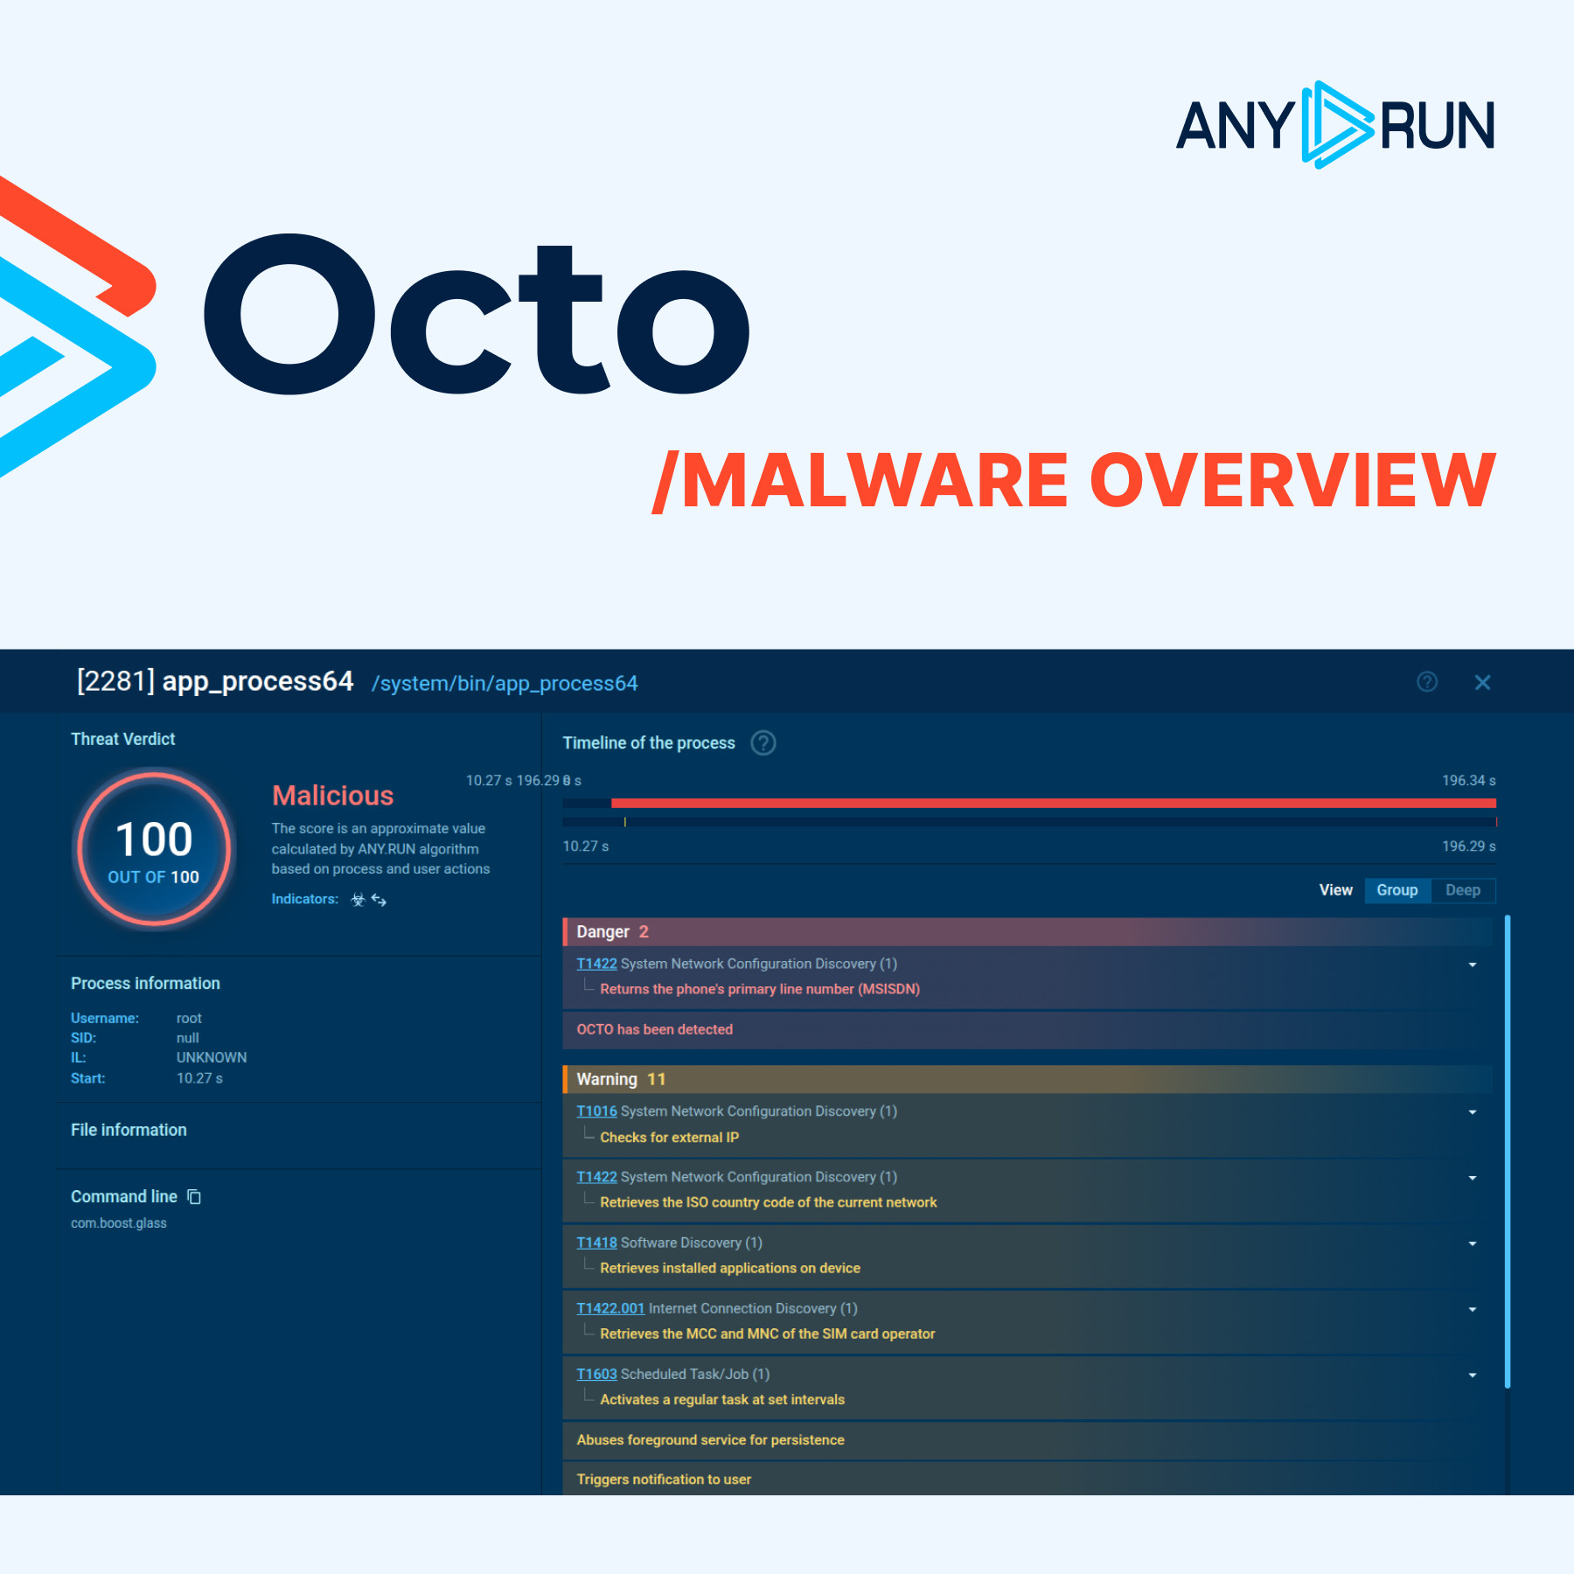Open the T1422 link in Danger section
Screen dimensions: 1574x1574
[x=596, y=964]
